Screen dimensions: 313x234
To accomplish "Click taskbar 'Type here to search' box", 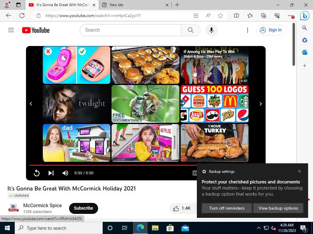I will coord(59,228).
